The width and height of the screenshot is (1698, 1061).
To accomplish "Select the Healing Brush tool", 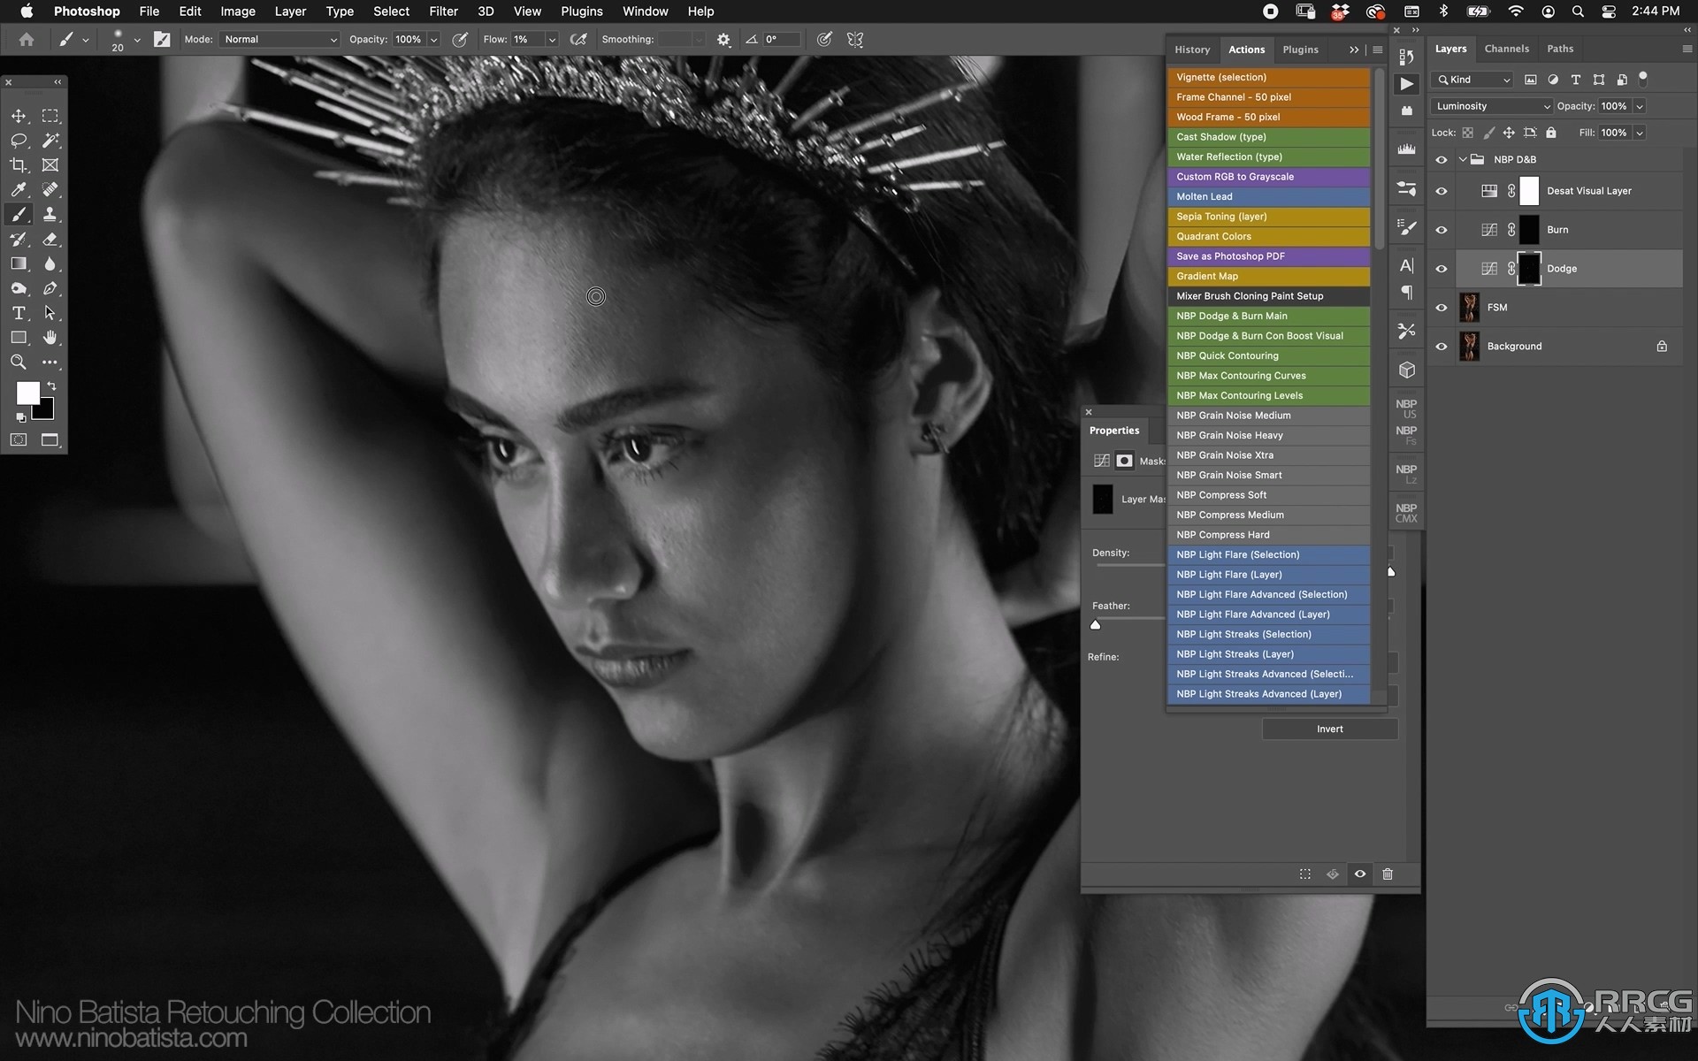I will (x=50, y=190).
